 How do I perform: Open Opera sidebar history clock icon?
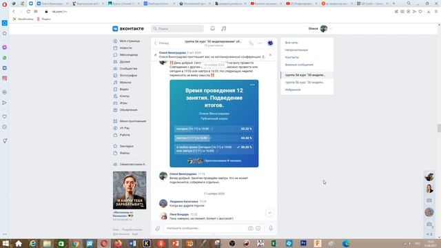[5, 127]
